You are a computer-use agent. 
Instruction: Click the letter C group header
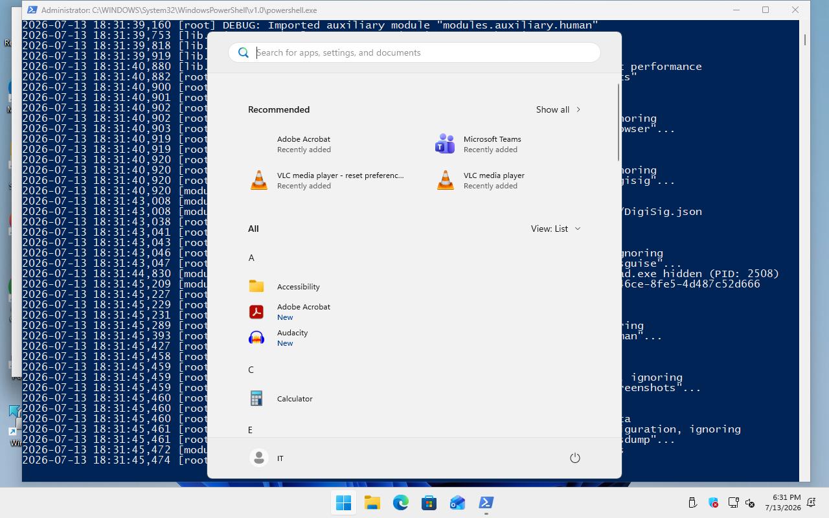coord(251,370)
